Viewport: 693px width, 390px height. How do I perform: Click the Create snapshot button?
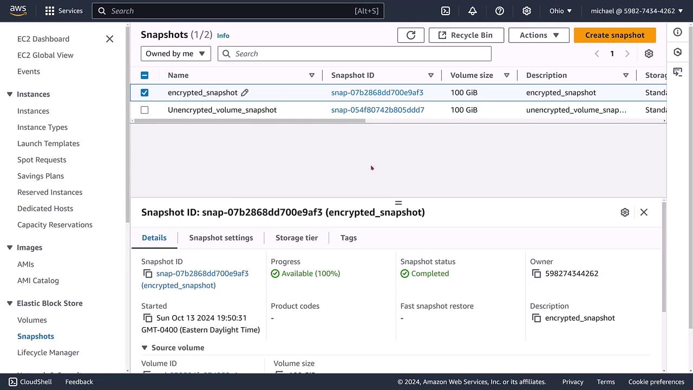614,35
